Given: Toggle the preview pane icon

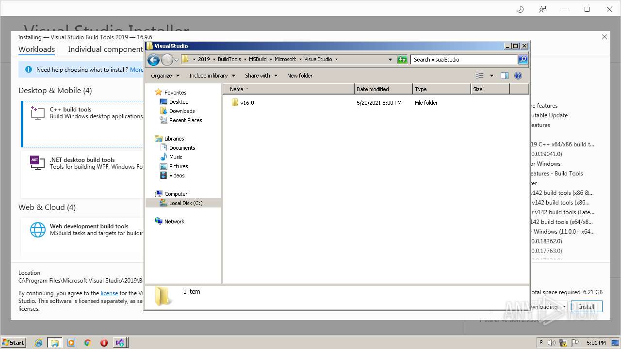Looking at the screenshot, I should (505, 76).
